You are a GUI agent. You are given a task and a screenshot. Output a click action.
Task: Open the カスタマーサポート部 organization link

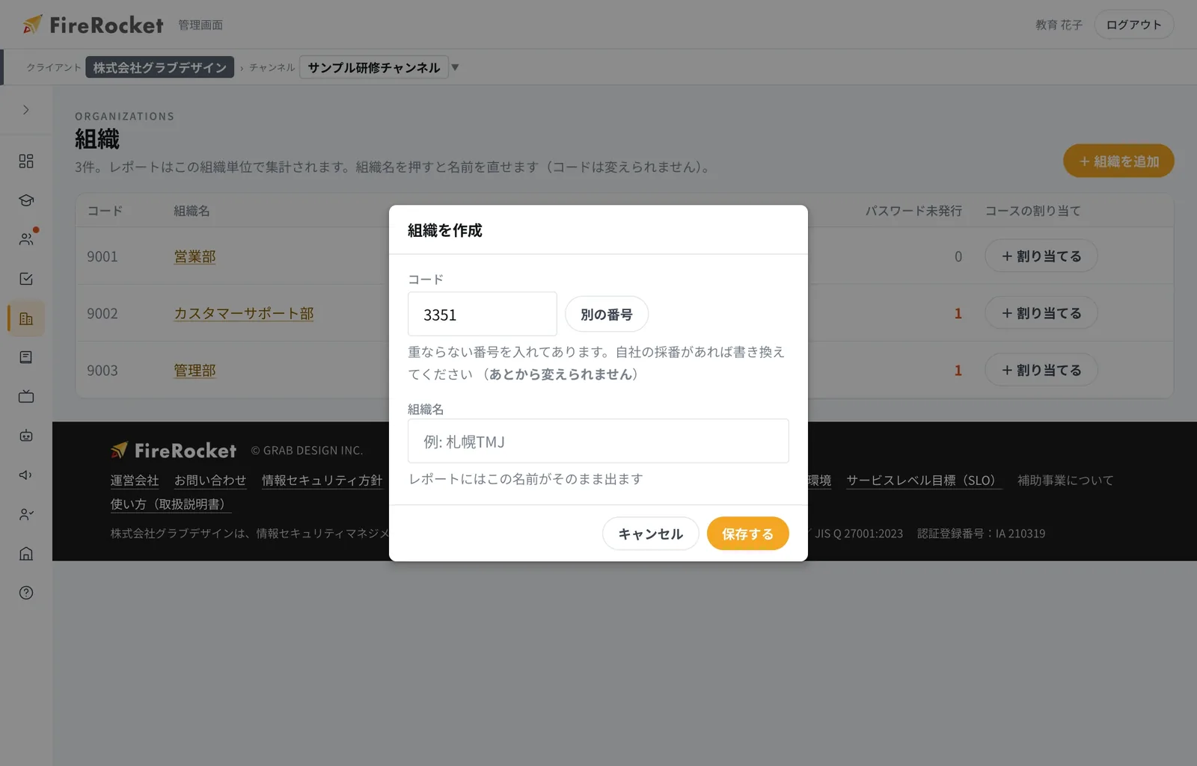244,313
